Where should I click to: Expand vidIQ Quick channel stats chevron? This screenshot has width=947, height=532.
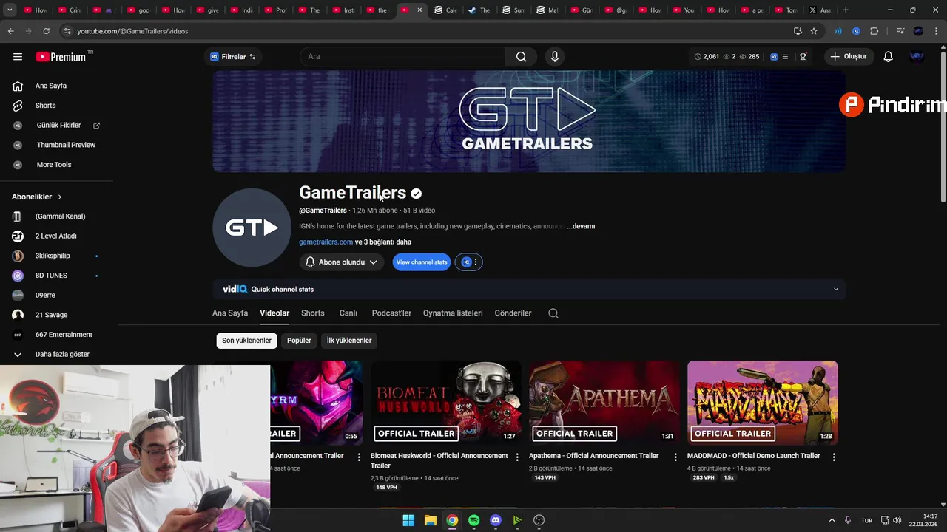(836, 289)
